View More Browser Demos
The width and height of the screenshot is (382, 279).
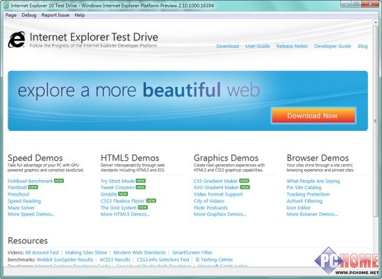(312, 214)
